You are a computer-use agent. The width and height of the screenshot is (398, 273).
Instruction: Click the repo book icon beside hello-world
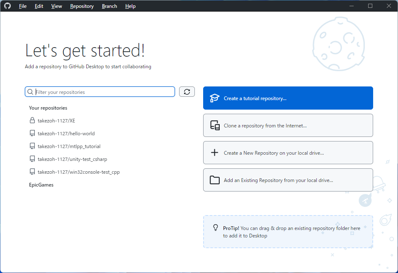coord(32,133)
